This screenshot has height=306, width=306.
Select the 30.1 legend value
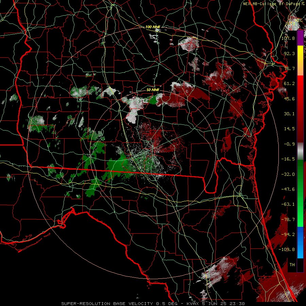tap(289, 114)
